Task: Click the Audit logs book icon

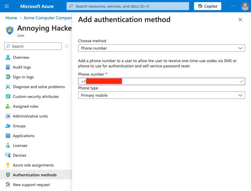Action: (x=8, y=67)
